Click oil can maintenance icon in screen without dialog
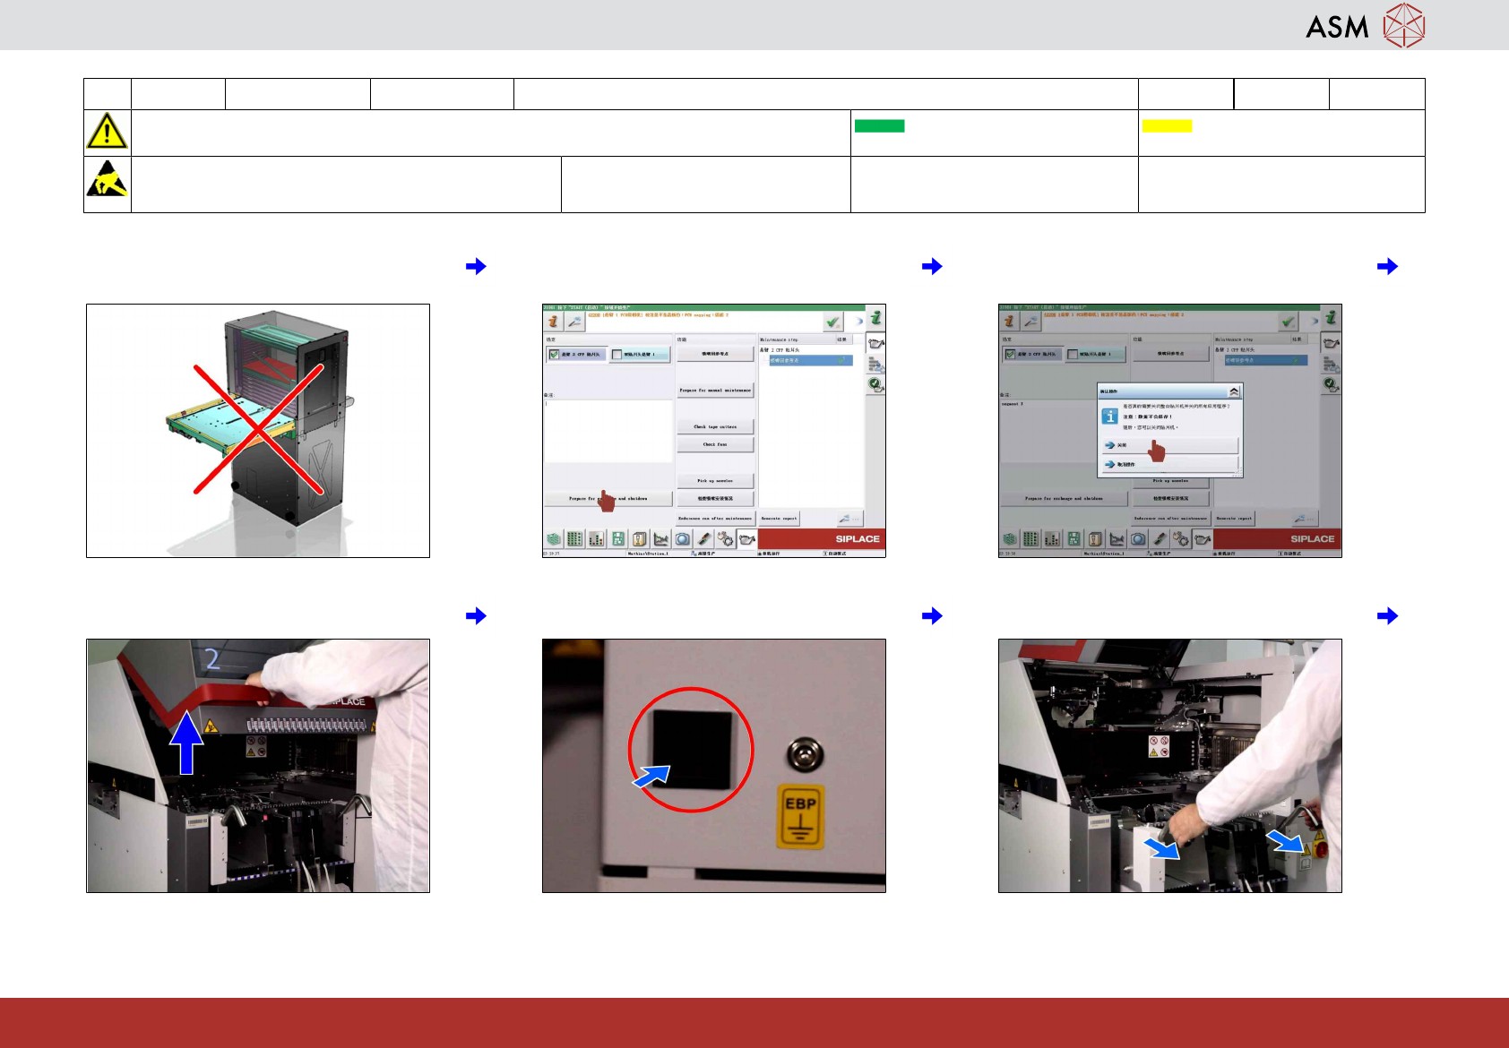This screenshot has width=1509, height=1048. pyautogui.click(x=747, y=538)
